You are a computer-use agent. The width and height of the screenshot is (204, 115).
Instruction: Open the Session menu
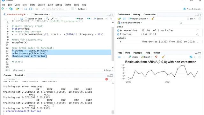click(x=41, y=5)
